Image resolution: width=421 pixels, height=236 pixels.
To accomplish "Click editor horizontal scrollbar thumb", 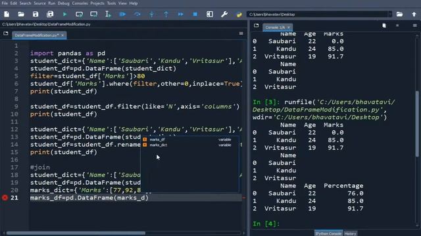I will (76, 233).
